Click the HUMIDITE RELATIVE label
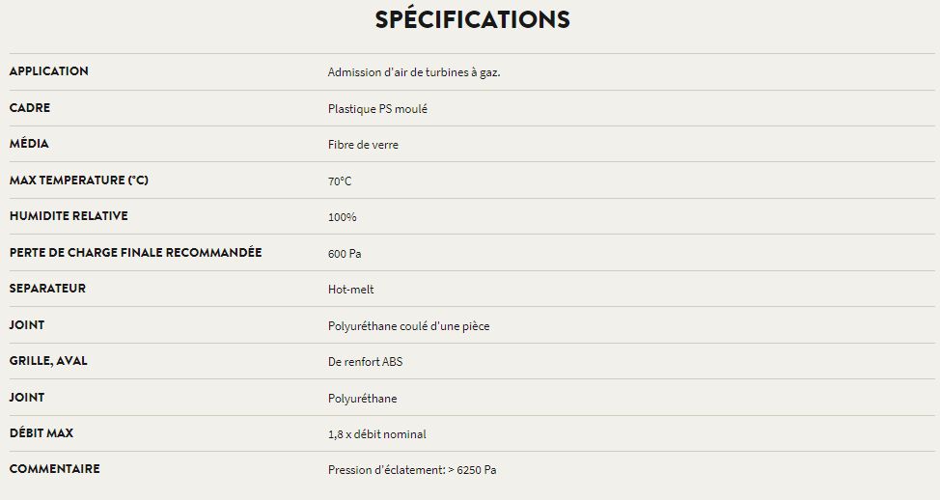This screenshot has width=940, height=500. coord(69,216)
